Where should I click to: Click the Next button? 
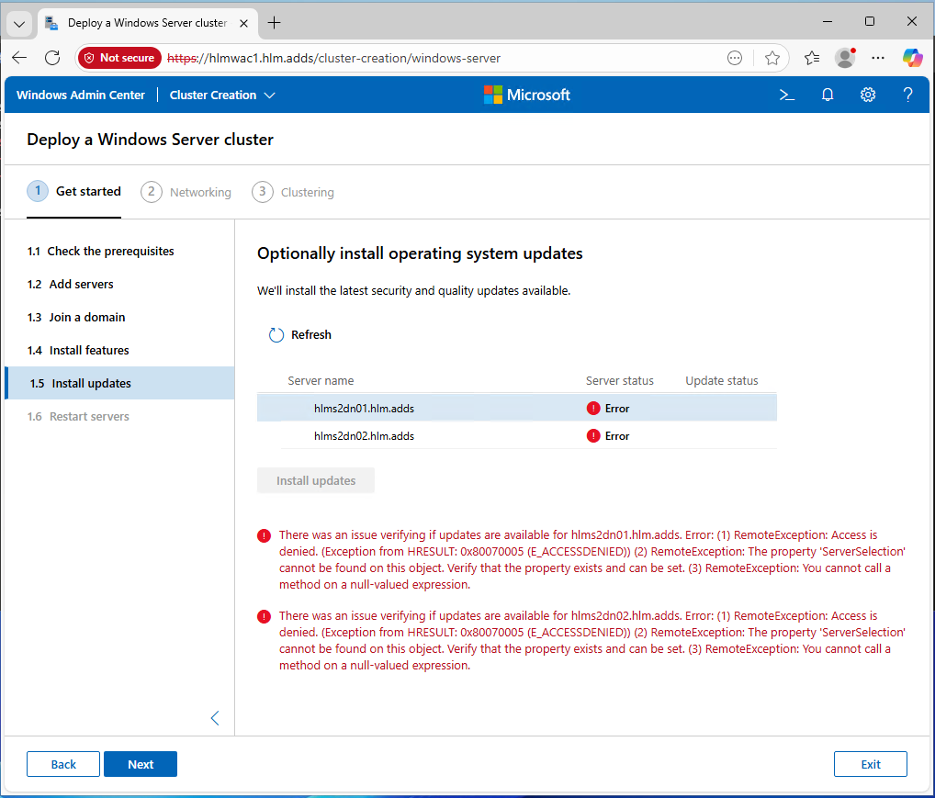(141, 764)
